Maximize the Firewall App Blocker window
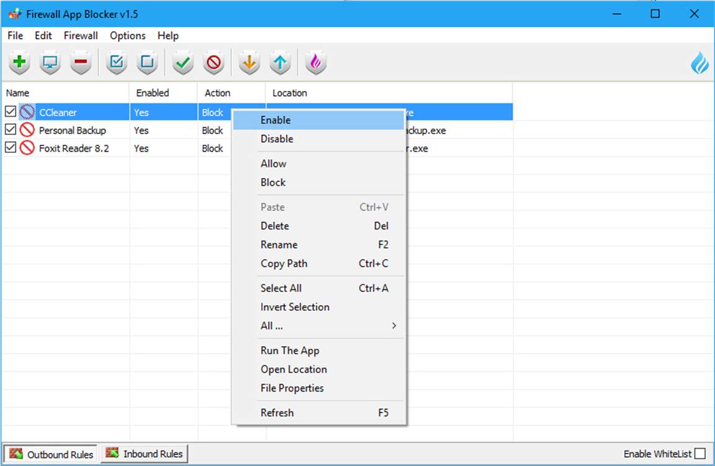Viewport: 715px width, 466px height. pyautogui.click(x=655, y=14)
